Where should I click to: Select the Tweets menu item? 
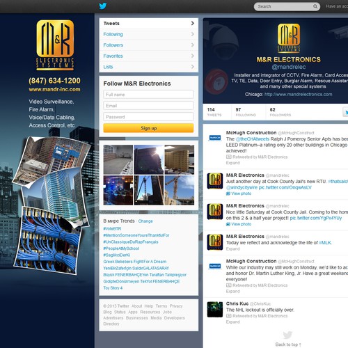148,24
